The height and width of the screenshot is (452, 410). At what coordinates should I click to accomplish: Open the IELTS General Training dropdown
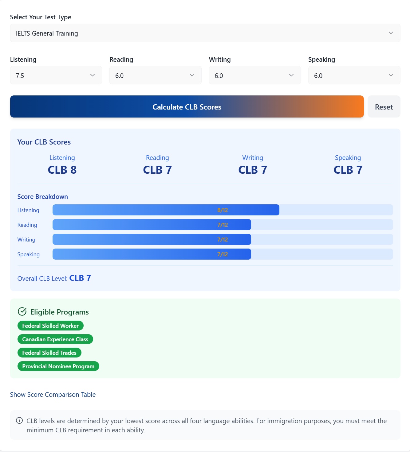(x=205, y=33)
